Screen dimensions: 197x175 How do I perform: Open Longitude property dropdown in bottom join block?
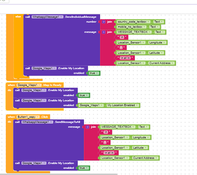(141, 138)
